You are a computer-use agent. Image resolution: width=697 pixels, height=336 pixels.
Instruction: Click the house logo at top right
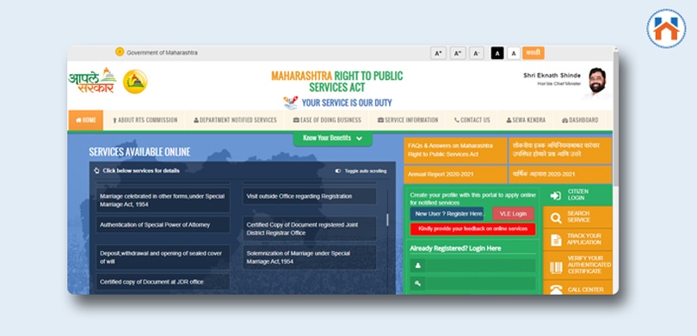[666, 29]
